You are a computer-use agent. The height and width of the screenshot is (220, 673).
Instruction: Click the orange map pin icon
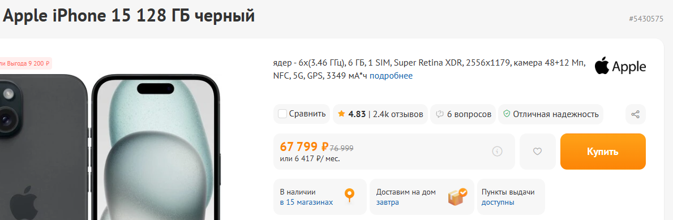coord(350,196)
